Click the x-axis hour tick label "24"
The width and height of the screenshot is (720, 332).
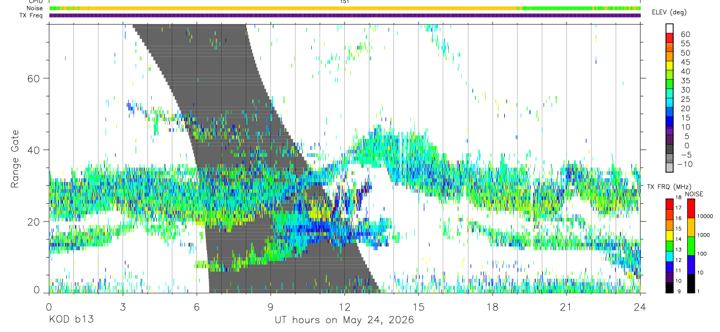pyautogui.click(x=640, y=307)
